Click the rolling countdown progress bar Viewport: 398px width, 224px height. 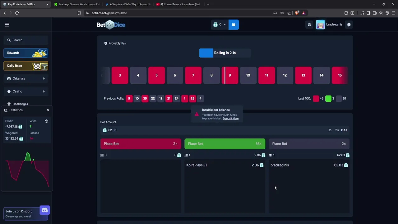(x=225, y=53)
